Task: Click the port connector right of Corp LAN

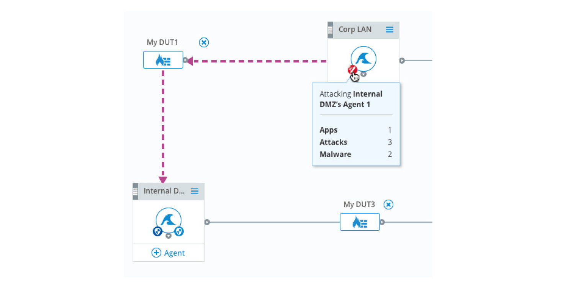Action: [402, 61]
